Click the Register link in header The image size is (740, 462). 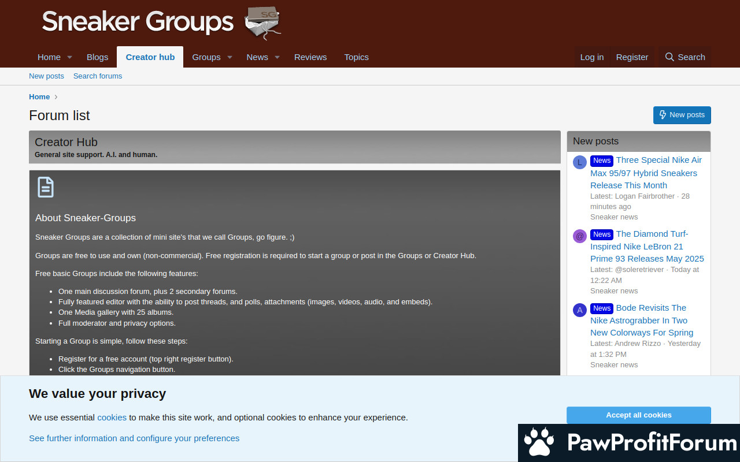pyautogui.click(x=632, y=57)
